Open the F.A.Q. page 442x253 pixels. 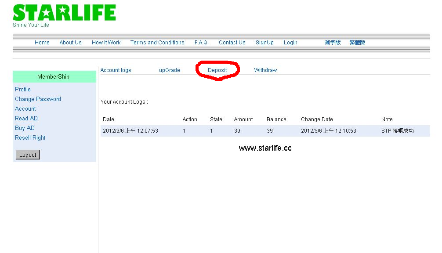[202, 43]
